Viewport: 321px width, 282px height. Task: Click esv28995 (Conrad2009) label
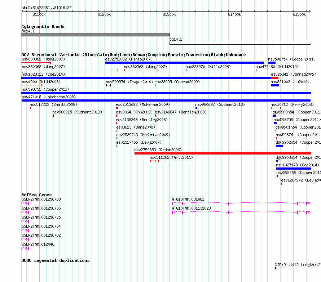coord(177,82)
